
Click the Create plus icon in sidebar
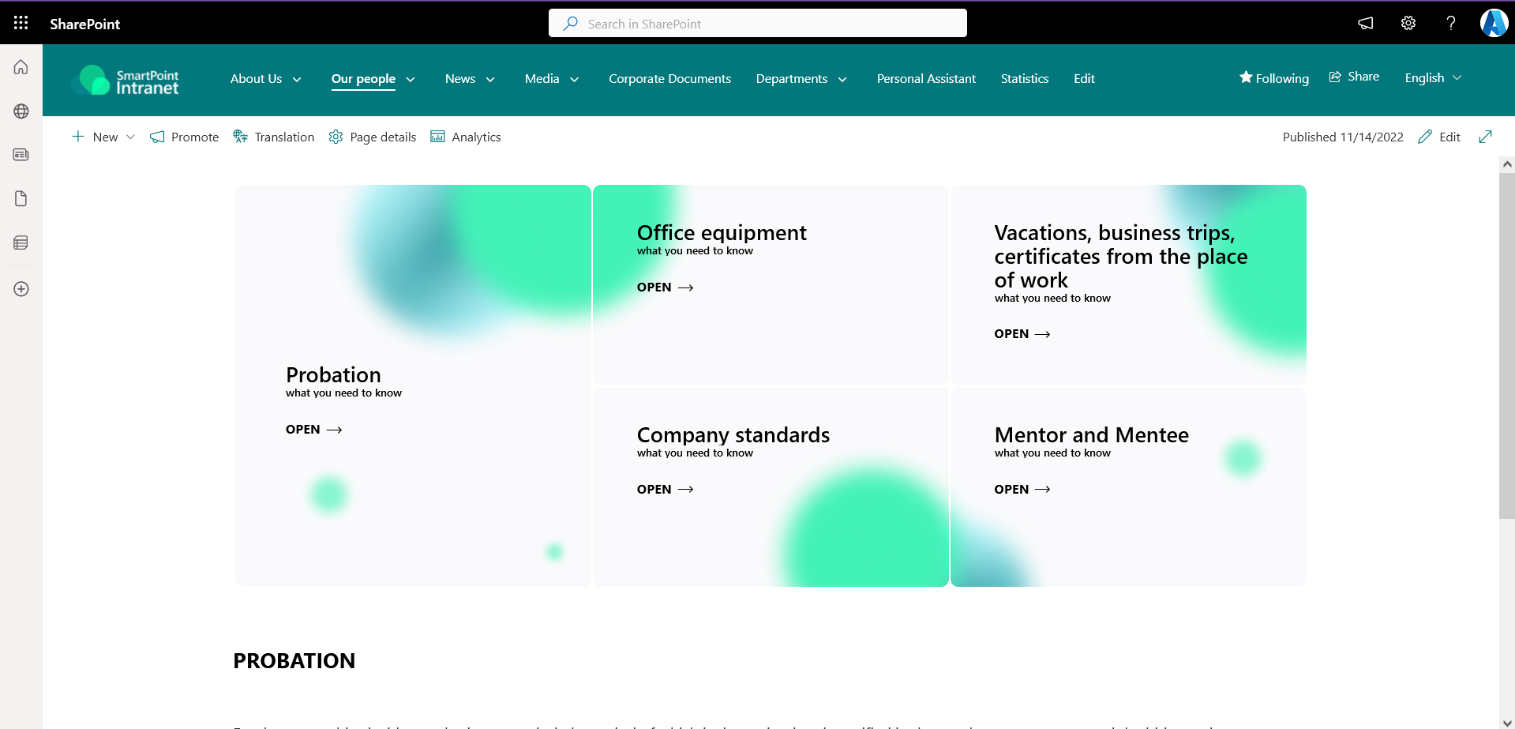pyautogui.click(x=21, y=289)
